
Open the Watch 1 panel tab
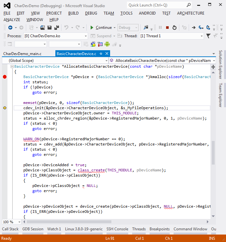click(54, 229)
